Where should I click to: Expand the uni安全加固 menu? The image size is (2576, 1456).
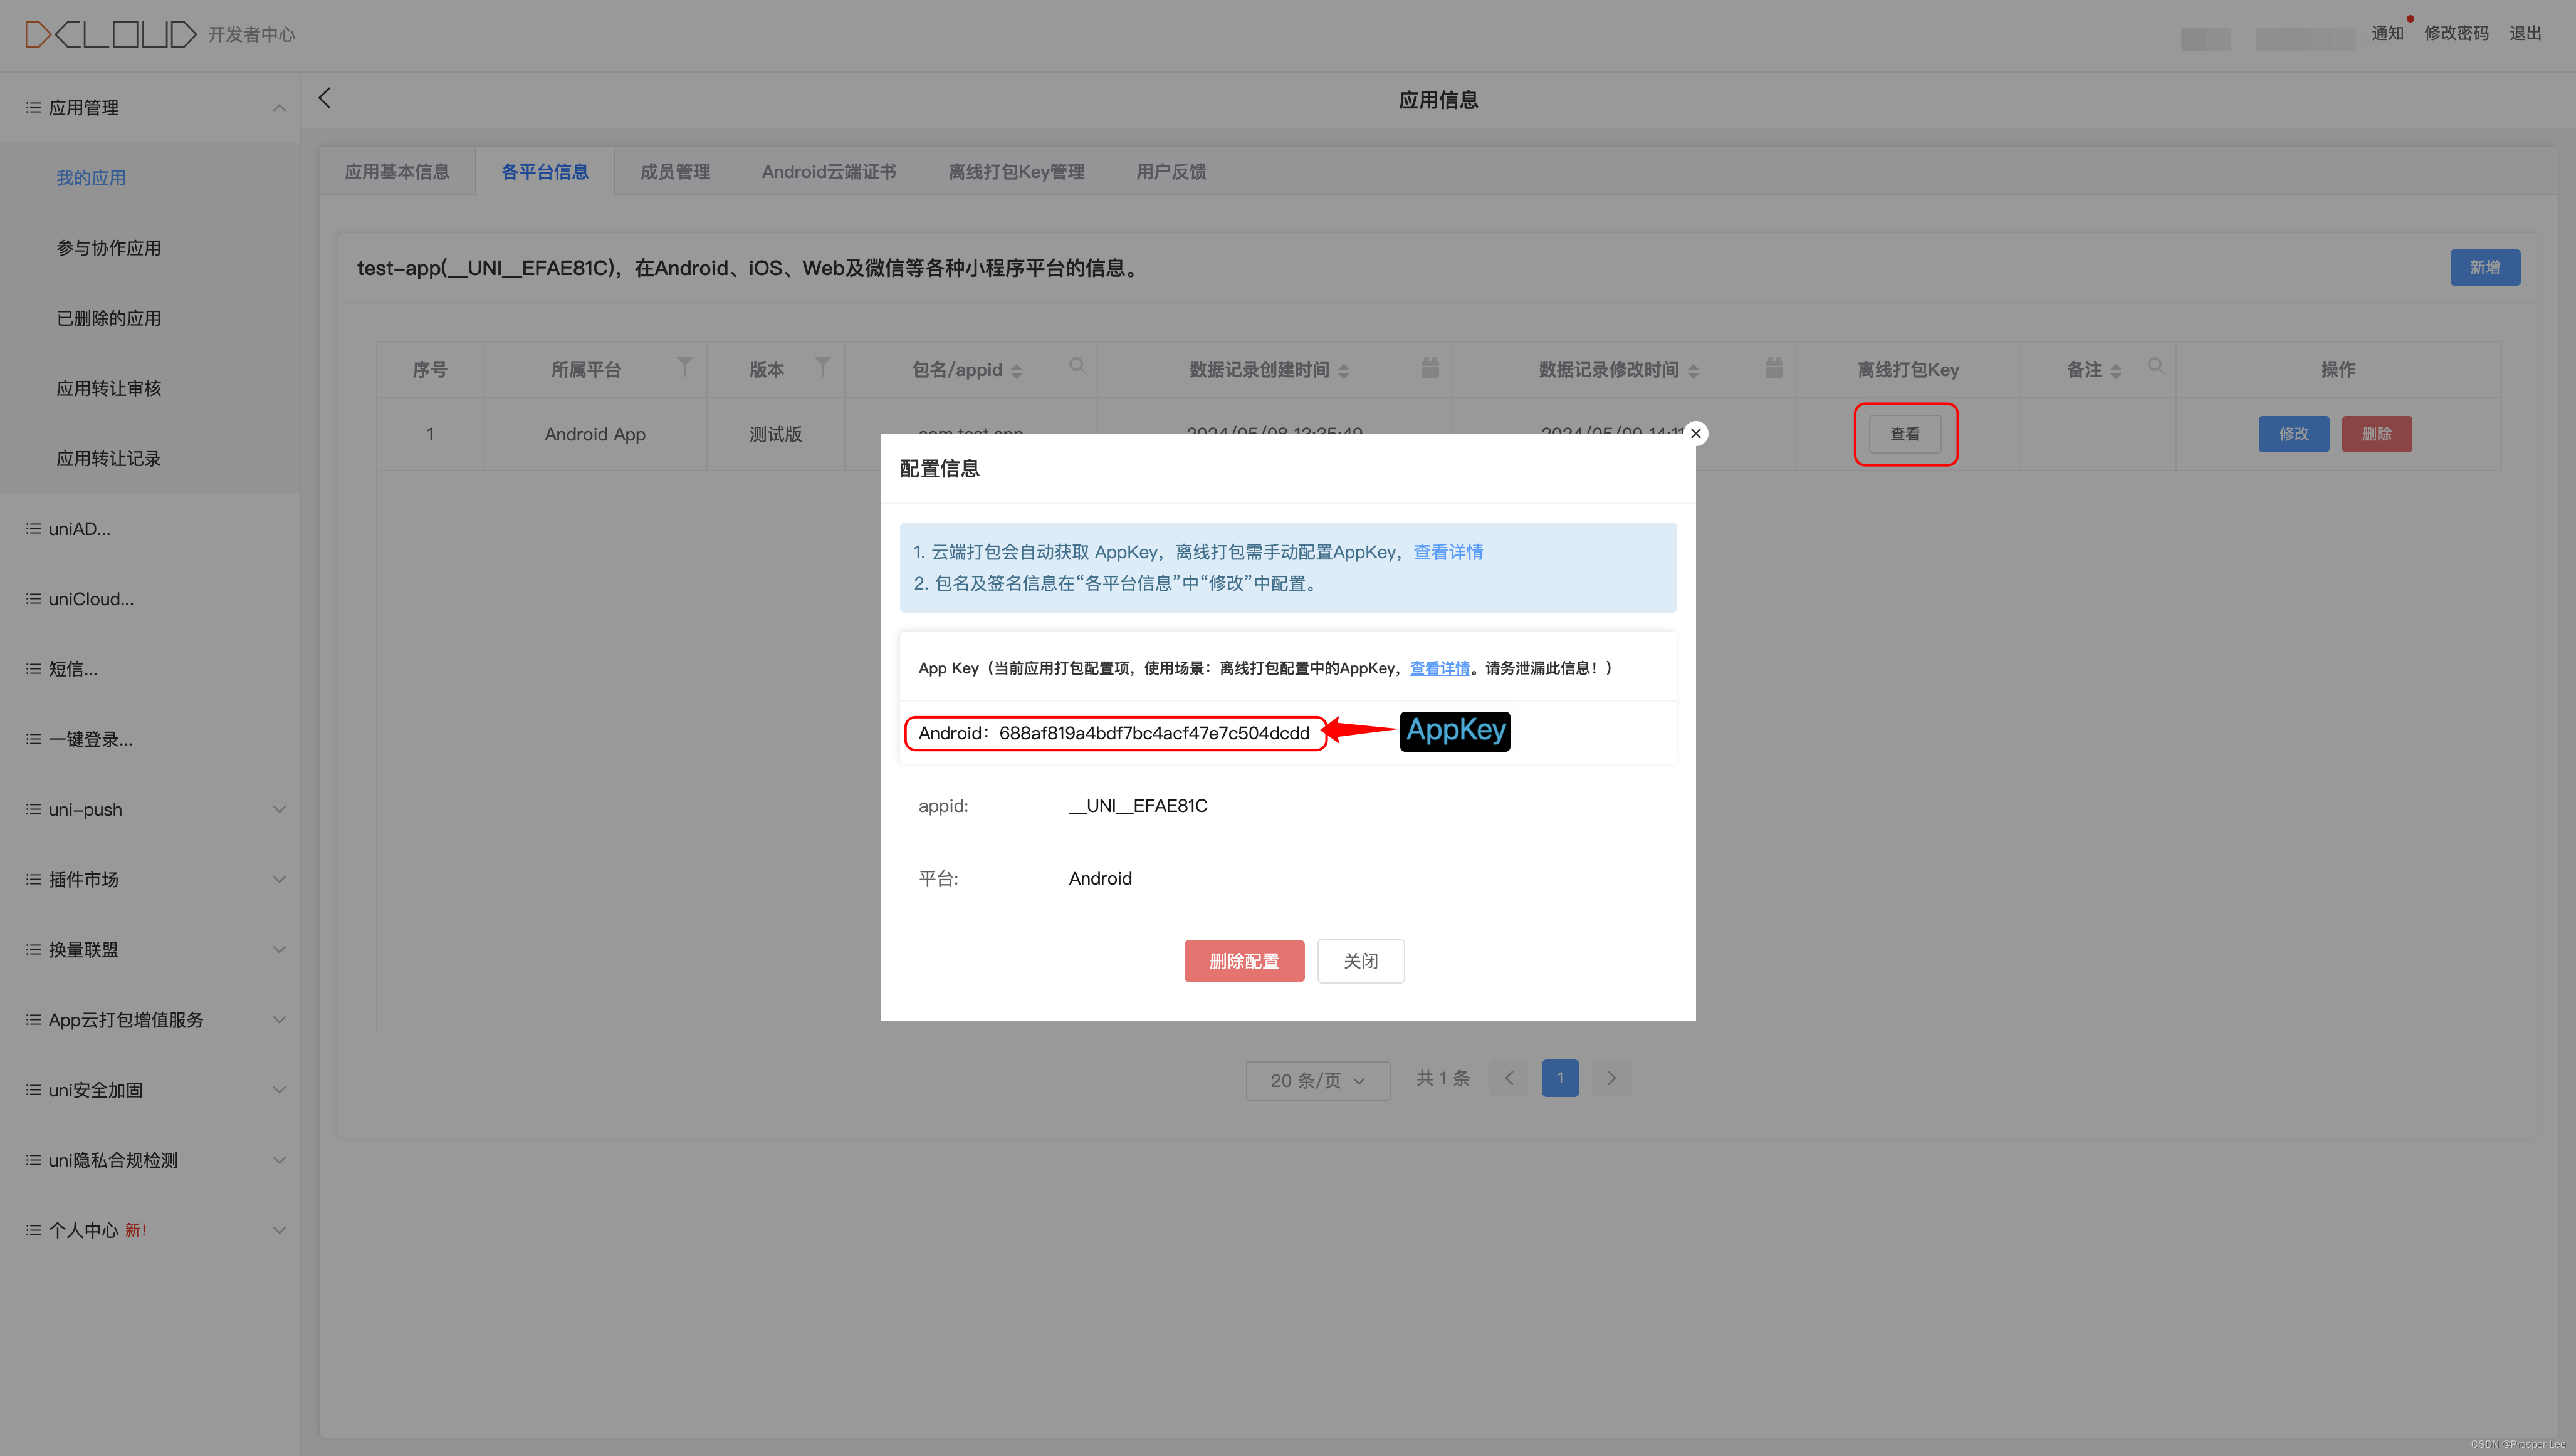pos(279,1090)
